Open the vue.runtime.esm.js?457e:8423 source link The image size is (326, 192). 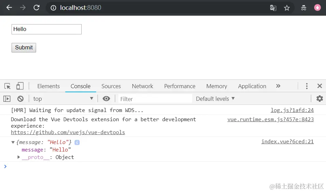point(271,119)
